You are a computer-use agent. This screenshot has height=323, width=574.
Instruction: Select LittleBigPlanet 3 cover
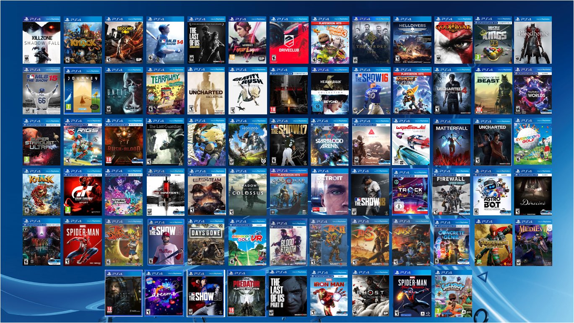[330, 40]
